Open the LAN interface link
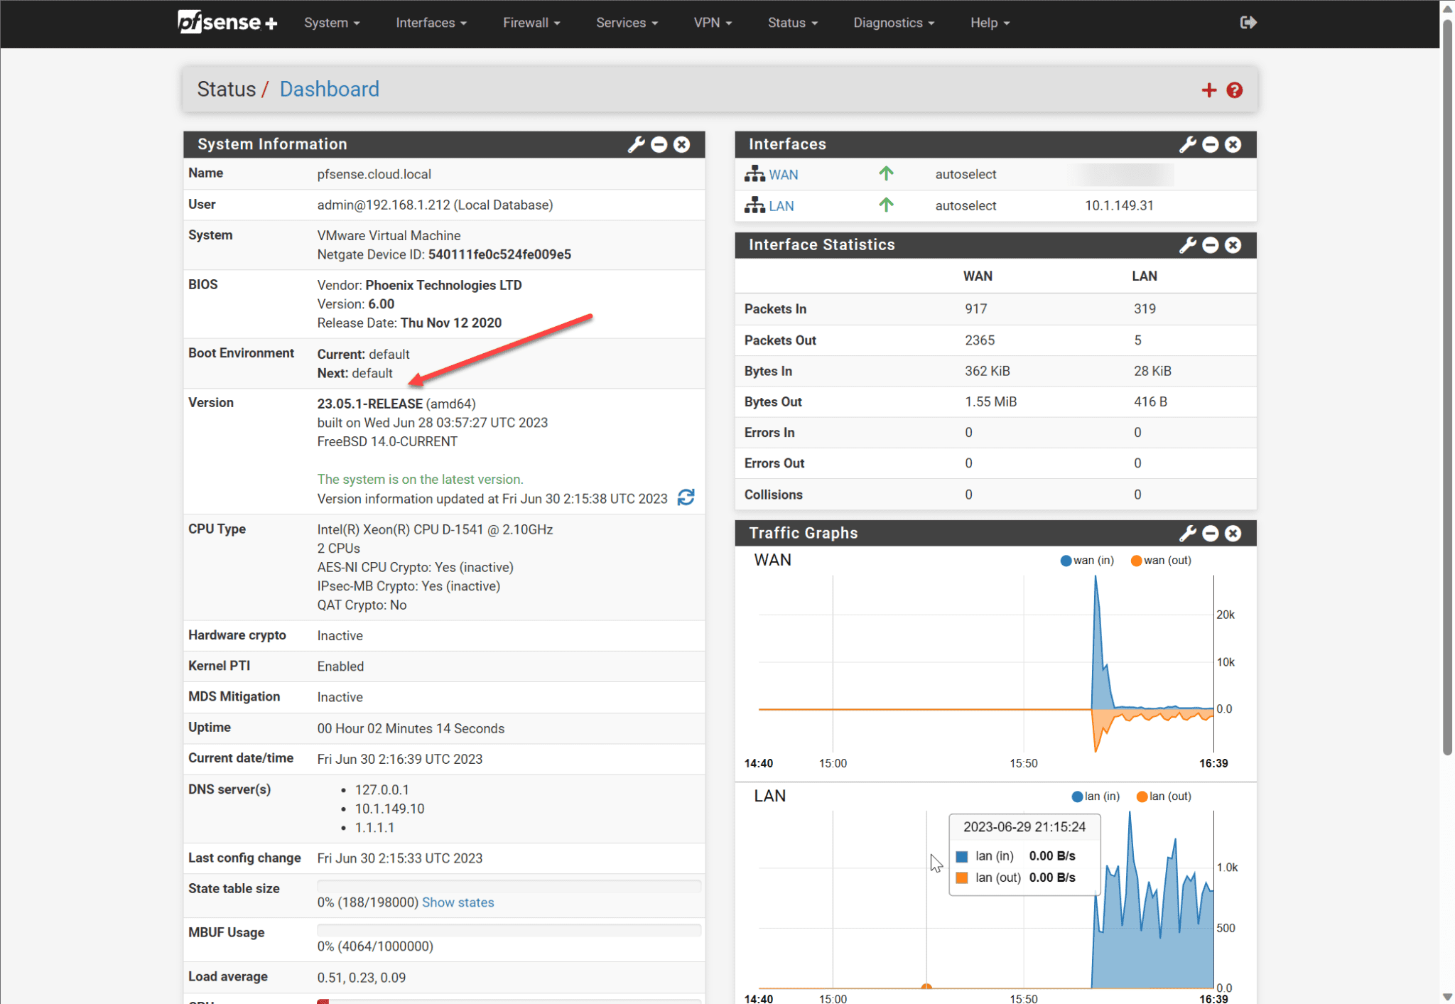Viewport: 1455px width, 1004px height. [x=781, y=205]
